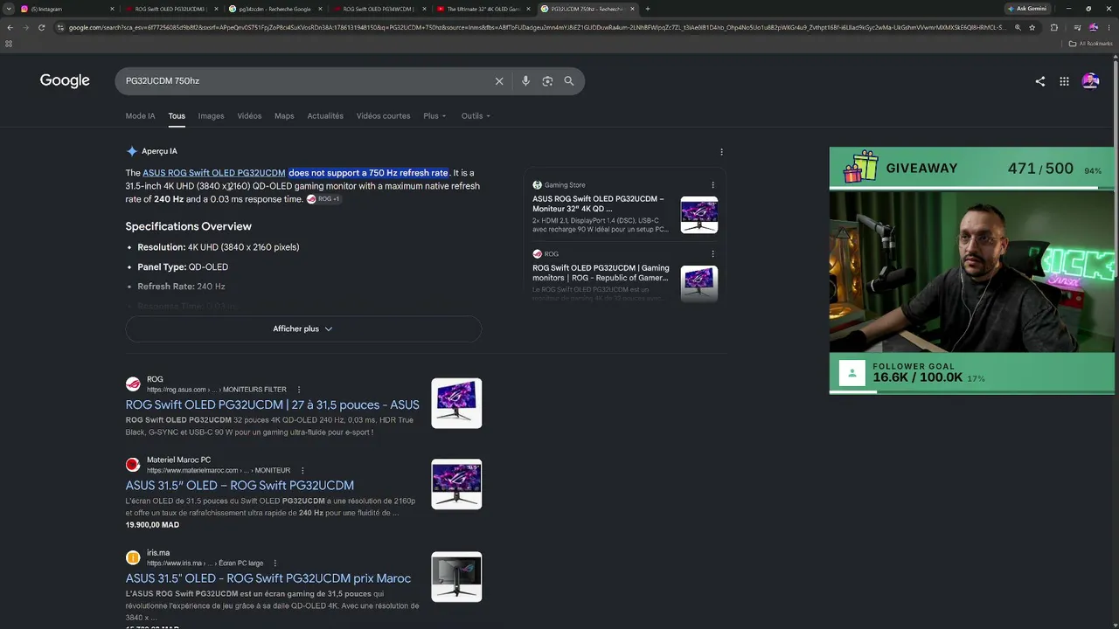The image size is (1119, 629).
Task: Open ROG Republic of Gamers source card title
Action: 601,273
